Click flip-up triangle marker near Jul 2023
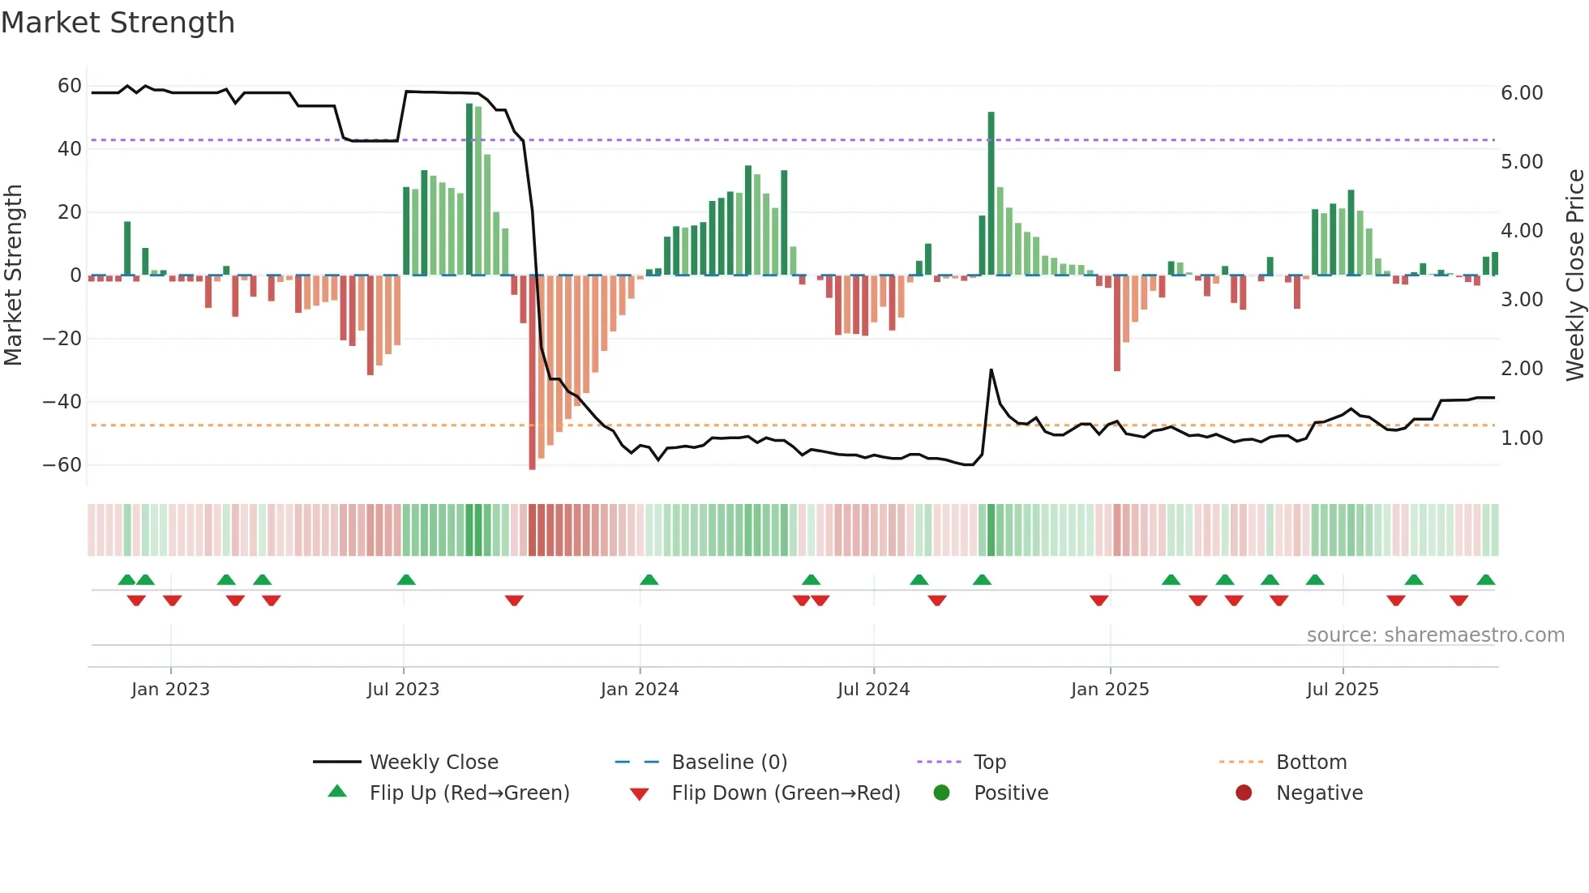This screenshot has height=893, width=1589. [406, 579]
